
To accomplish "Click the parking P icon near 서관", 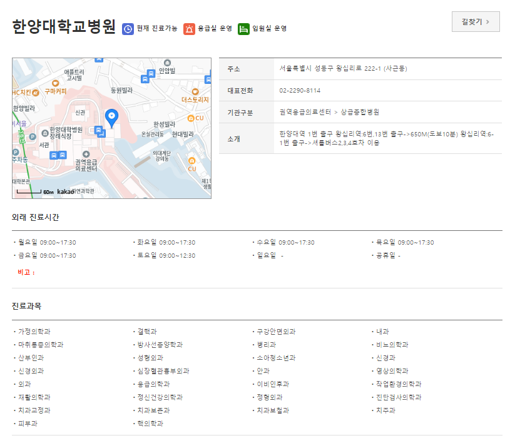I will tap(33, 137).
